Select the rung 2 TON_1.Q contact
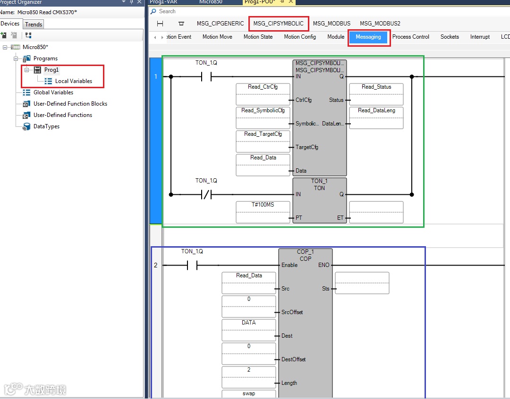The height and width of the screenshot is (399, 510). point(192,266)
